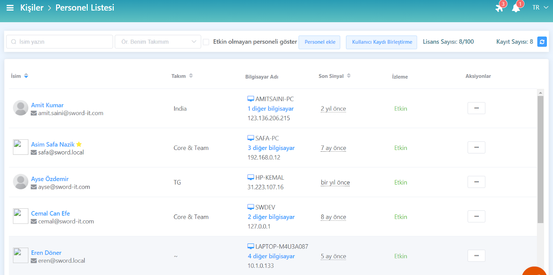Image resolution: width=553 pixels, height=275 pixels.
Task: Open the TR language selector
Action: pos(540,8)
